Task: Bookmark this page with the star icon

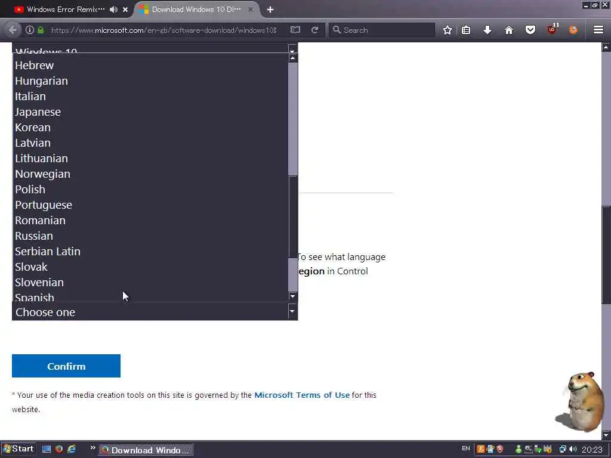Action: pyautogui.click(x=448, y=30)
